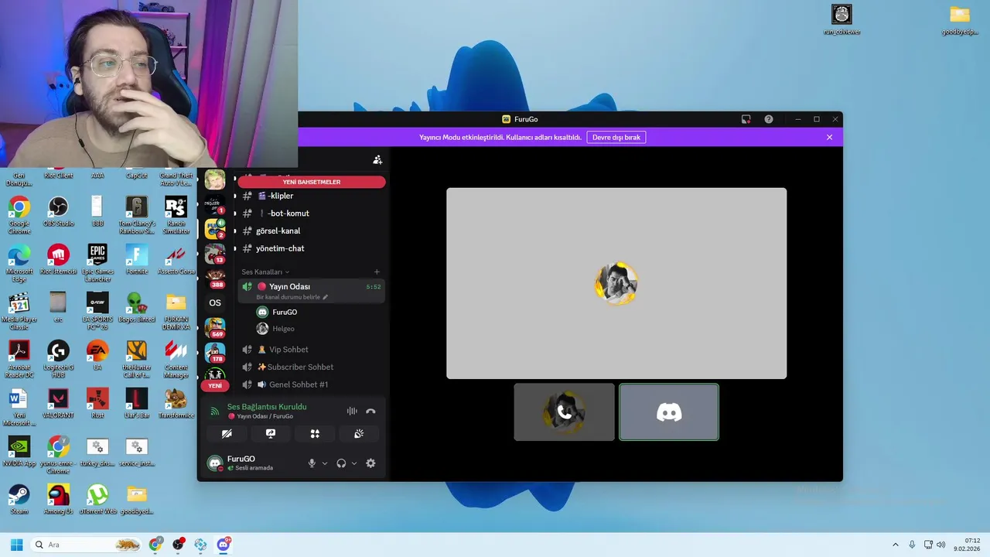Open Discord inbox icon in title bar
This screenshot has height=557, width=990.
point(746,119)
